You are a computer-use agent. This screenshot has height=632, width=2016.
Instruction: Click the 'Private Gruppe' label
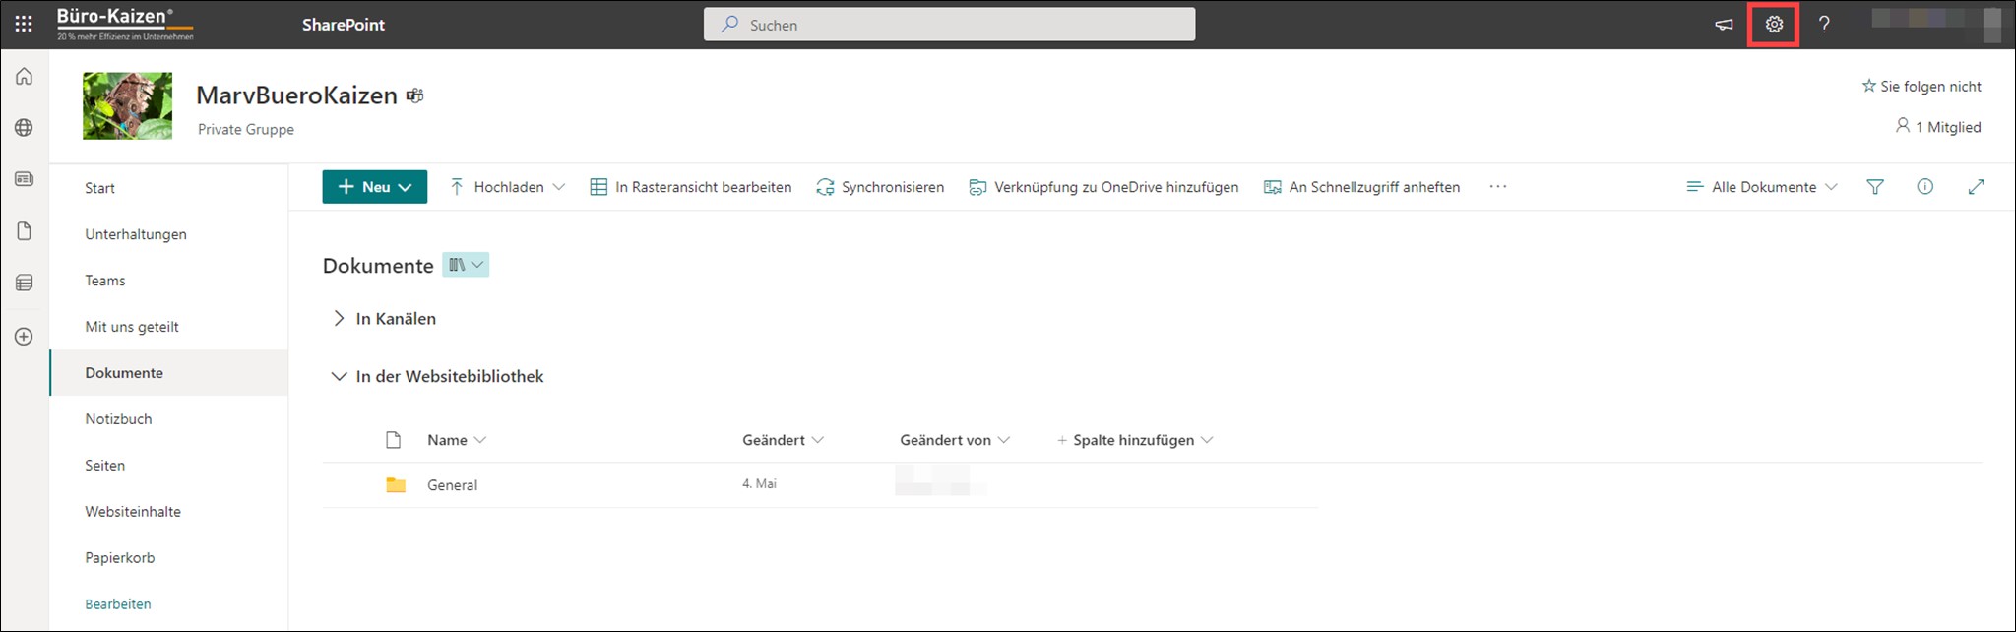(246, 129)
